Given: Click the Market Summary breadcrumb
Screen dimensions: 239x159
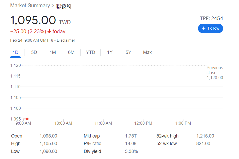Looking at the screenshot, I should pos(30,6).
